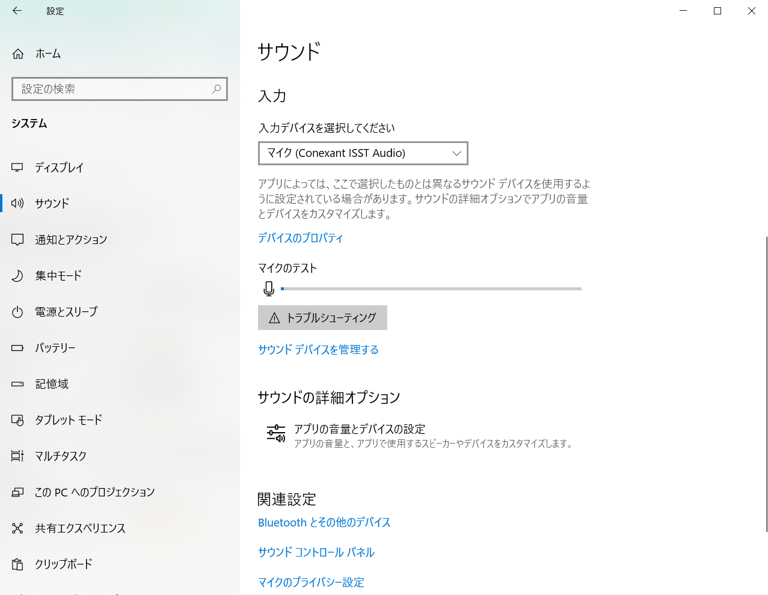This screenshot has height=595, width=768.
Task: Select クリップボード in the sidebar
Action: coord(120,564)
